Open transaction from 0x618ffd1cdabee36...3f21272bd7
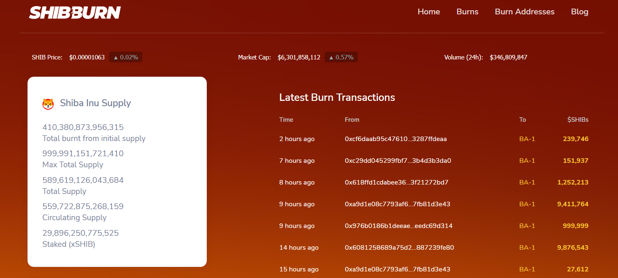 [x=396, y=182]
